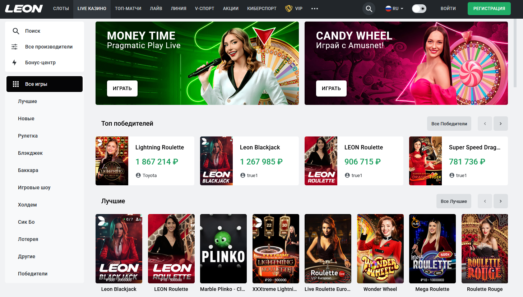Open the Киберспорт menu item
The image size is (523, 297).
tap(262, 9)
